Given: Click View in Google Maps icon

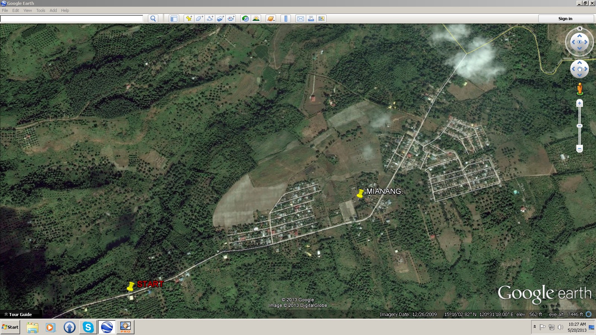Looking at the screenshot, I should tap(321, 19).
